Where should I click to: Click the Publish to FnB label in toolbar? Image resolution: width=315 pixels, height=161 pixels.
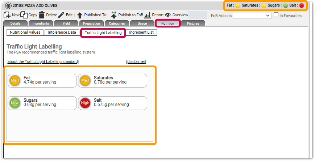(131, 15)
